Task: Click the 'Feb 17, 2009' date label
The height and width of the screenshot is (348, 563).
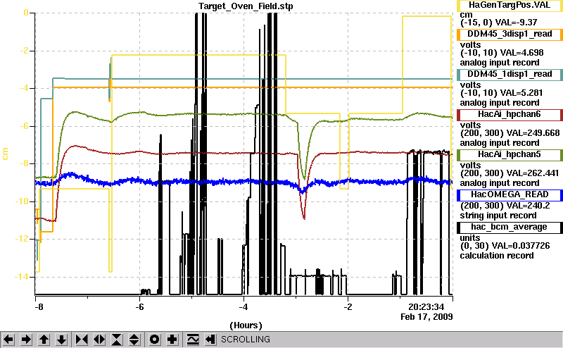Action: click(426, 317)
